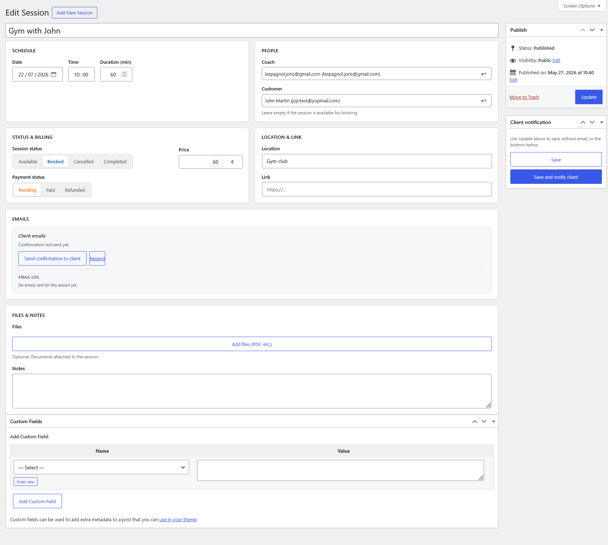Click the 'No emails sent for this session yet.' text

(x=48, y=285)
